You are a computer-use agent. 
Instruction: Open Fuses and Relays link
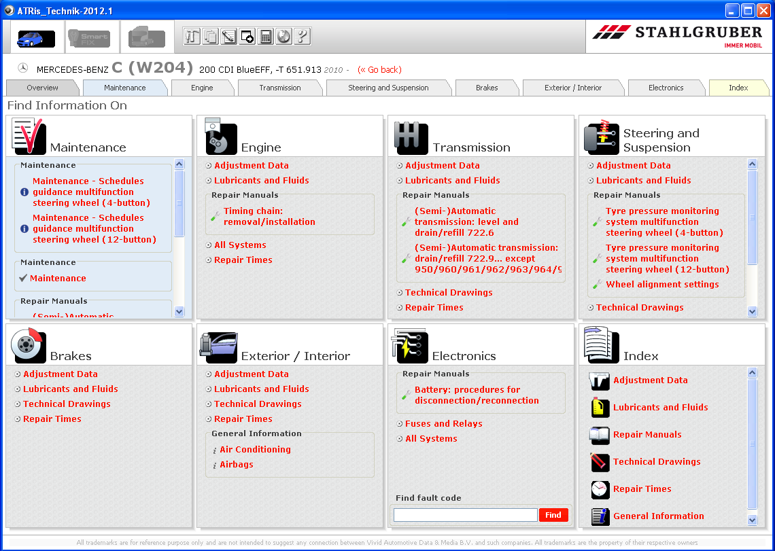[444, 423]
